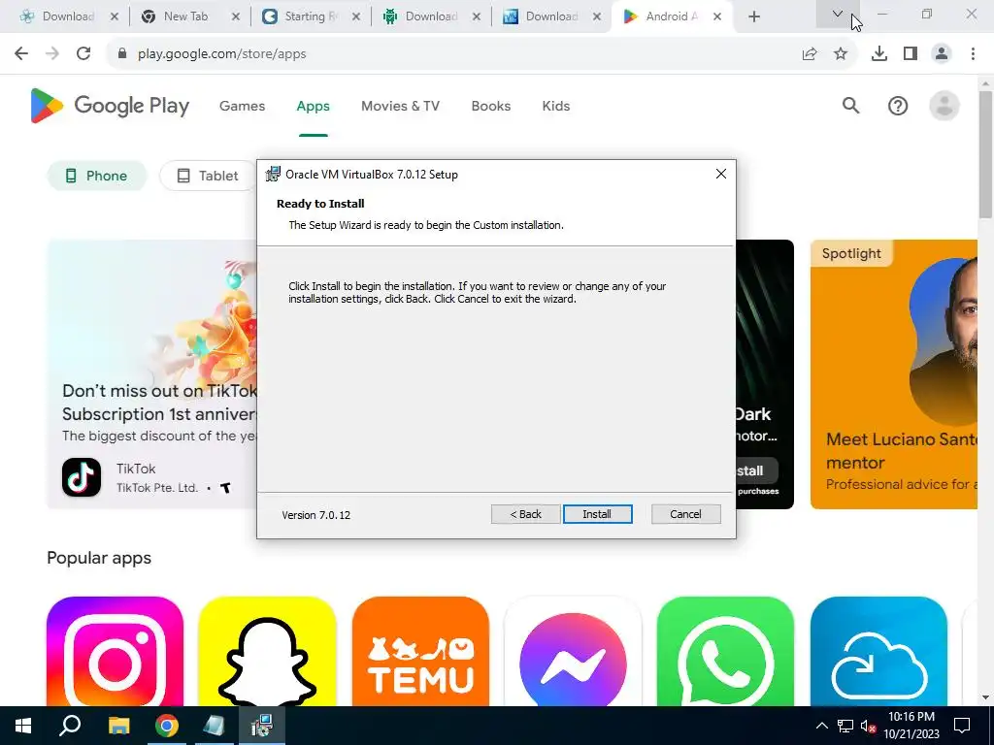The width and height of the screenshot is (994, 745).
Task: Click the Chrome taskbar icon
Action: pyautogui.click(x=167, y=726)
